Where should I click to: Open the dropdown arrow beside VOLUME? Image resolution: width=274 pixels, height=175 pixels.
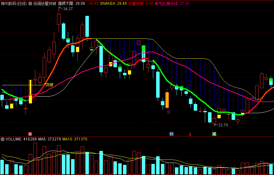[x=3, y=139]
